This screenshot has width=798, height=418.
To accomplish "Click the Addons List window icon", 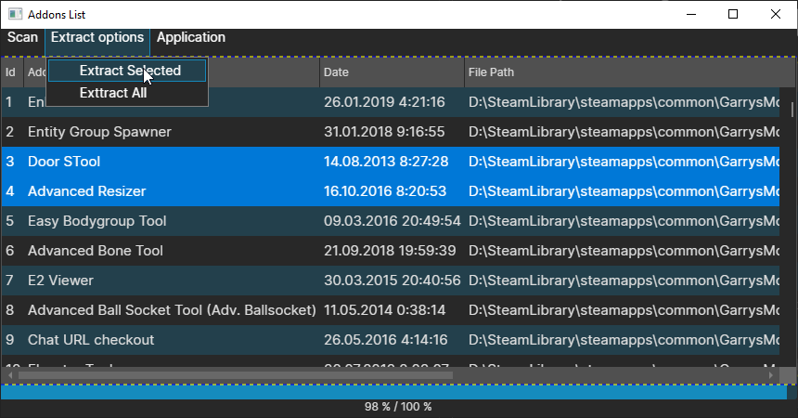I will (14, 14).
